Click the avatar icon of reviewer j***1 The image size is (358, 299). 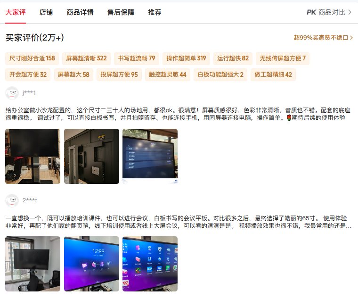click(12, 93)
